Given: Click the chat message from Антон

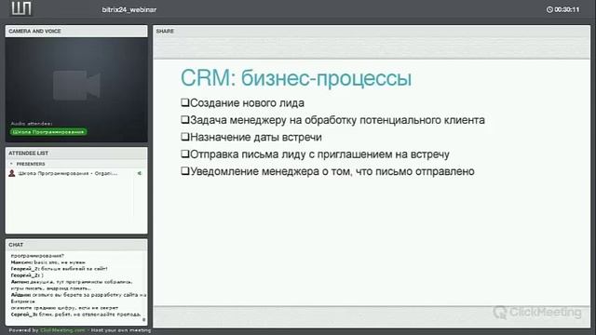Looking at the screenshot, I should point(72,285).
